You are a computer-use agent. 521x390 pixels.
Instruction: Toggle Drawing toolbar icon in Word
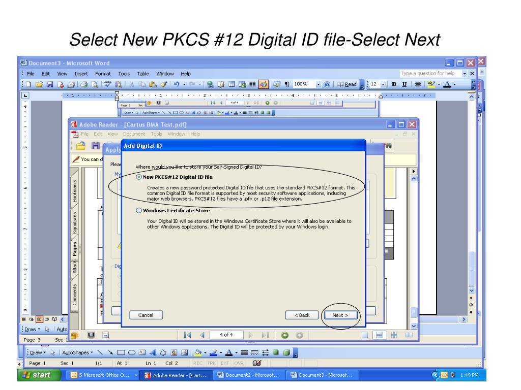point(263,84)
